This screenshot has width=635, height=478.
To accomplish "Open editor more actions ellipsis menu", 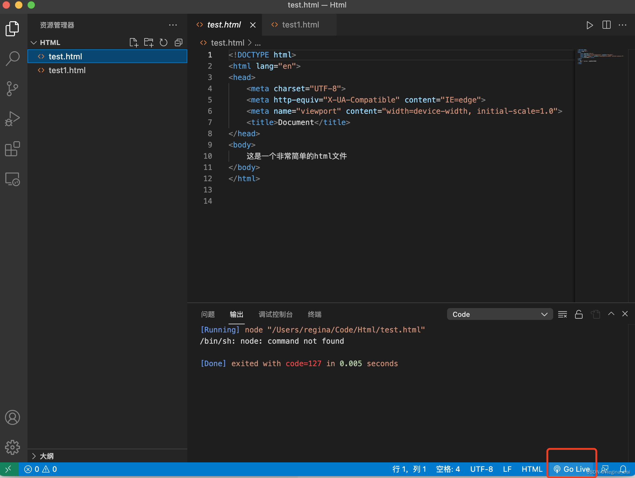I will (x=623, y=25).
